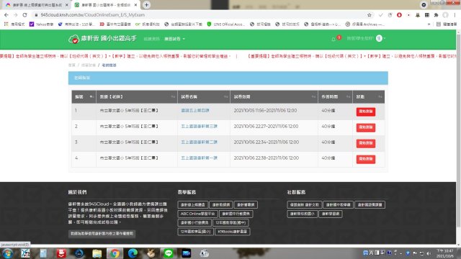Expand the user avatar dropdown in header
461x259 pixels.
[x=381, y=38]
